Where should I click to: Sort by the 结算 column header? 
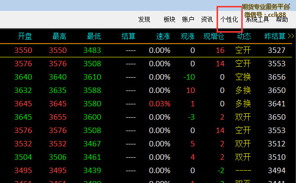[x=128, y=36]
